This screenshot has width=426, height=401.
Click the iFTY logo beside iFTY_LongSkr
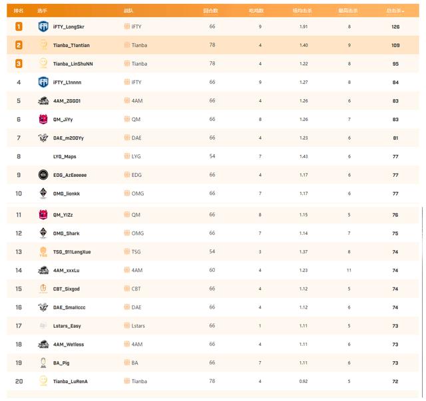pos(43,27)
